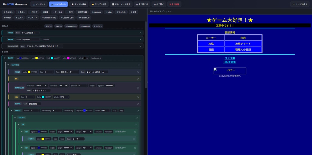This screenshot has width=312, height=155.
Task: Add a +コメント body comment from toolbar
Action: [33, 18]
